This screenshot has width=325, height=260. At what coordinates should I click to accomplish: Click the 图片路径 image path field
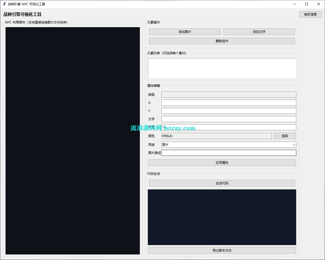[x=229, y=153]
